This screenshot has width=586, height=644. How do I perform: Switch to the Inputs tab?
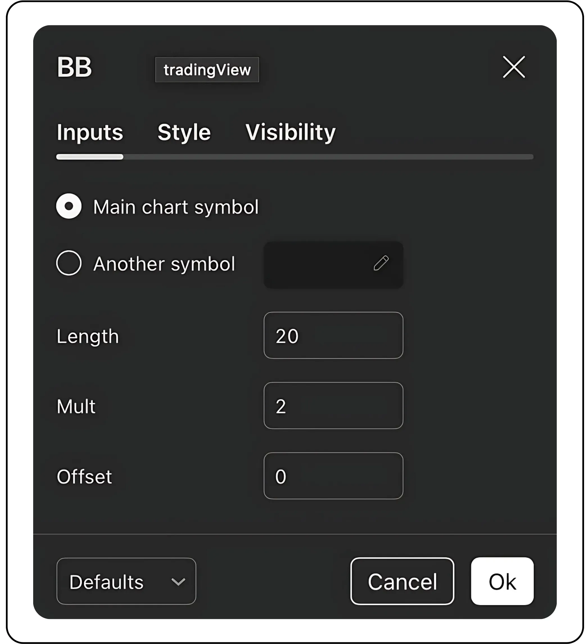pyautogui.click(x=90, y=132)
